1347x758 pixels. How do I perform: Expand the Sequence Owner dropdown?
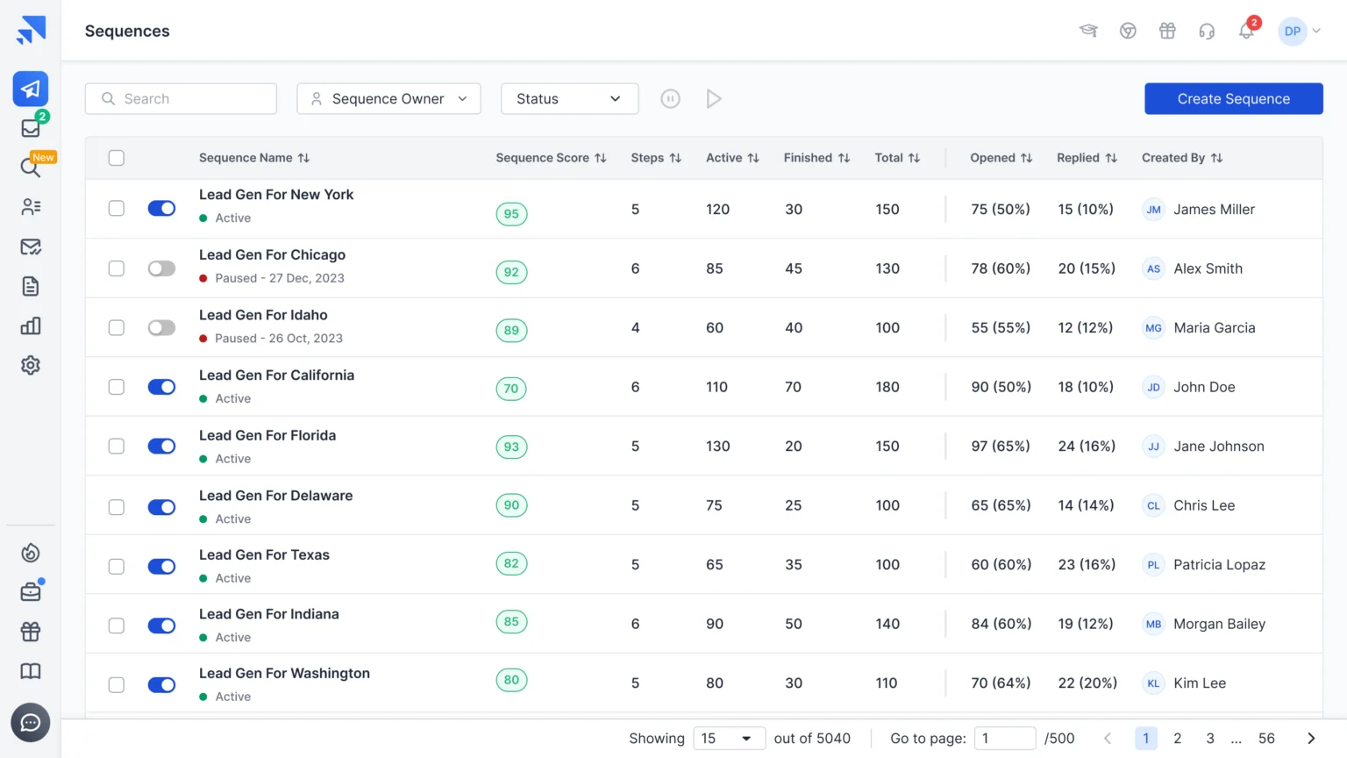[x=388, y=99]
